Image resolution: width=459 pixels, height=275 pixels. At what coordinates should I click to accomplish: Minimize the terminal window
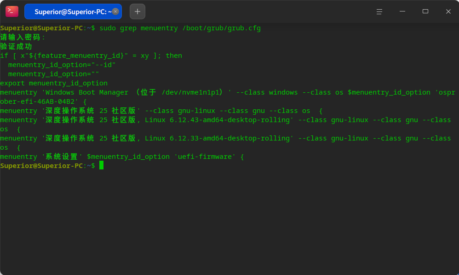pyautogui.click(x=402, y=11)
